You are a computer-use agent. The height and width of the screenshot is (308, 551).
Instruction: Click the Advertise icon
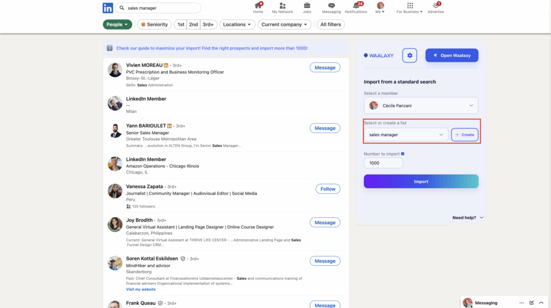pos(436,6)
